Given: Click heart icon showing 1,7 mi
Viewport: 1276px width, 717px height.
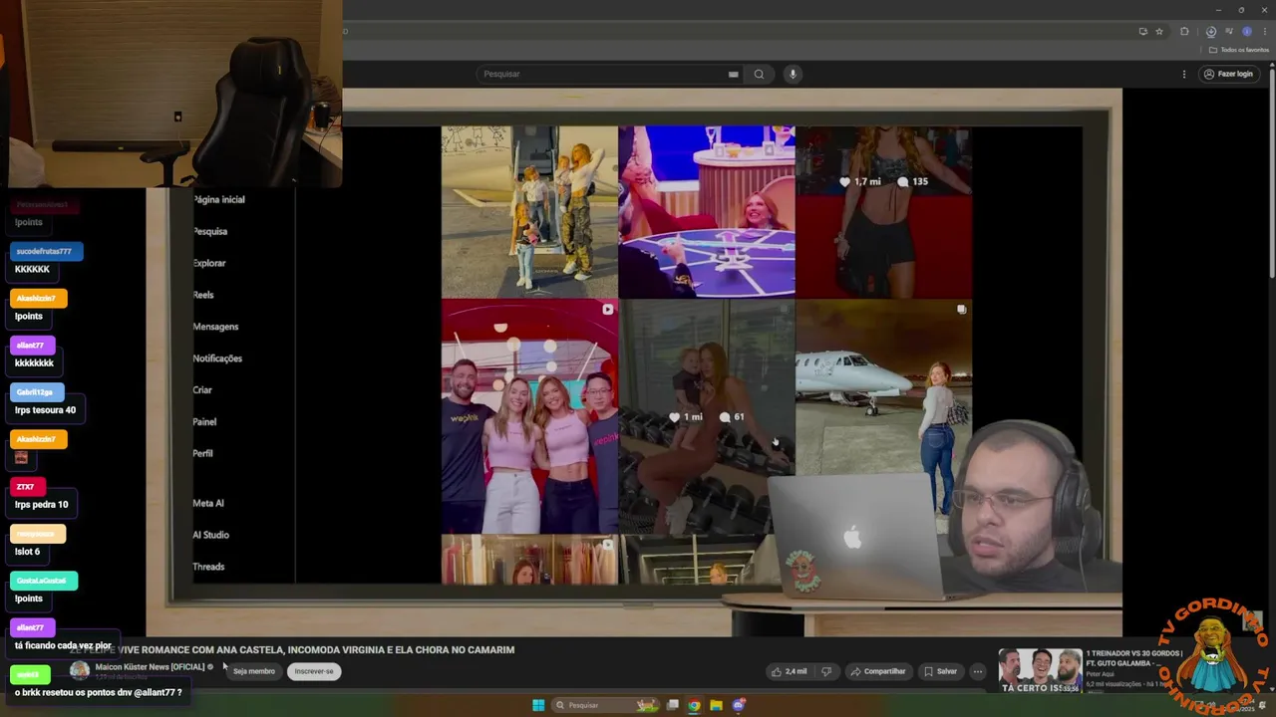Looking at the screenshot, I should [844, 182].
